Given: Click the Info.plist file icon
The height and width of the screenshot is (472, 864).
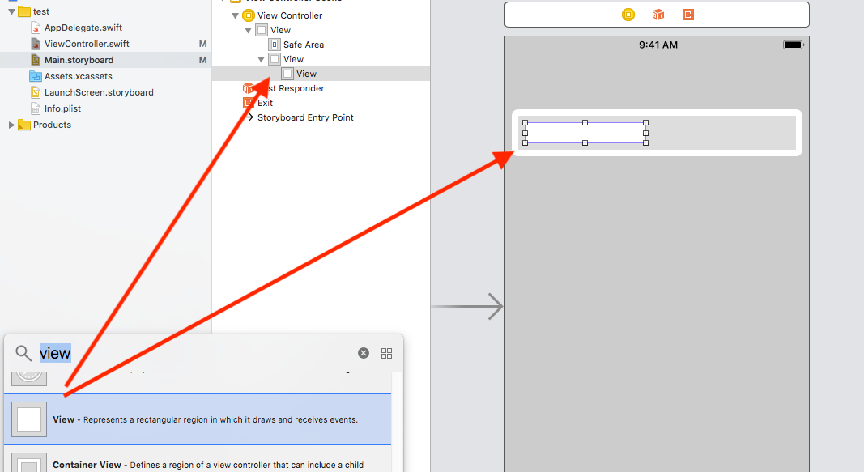Looking at the screenshot, I should (36, 108).
